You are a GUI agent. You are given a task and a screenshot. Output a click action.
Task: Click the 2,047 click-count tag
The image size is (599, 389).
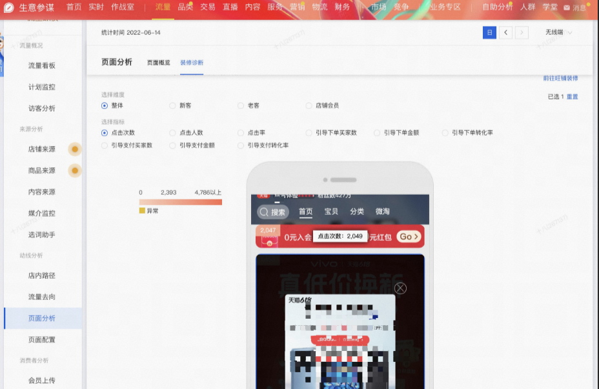268,230
